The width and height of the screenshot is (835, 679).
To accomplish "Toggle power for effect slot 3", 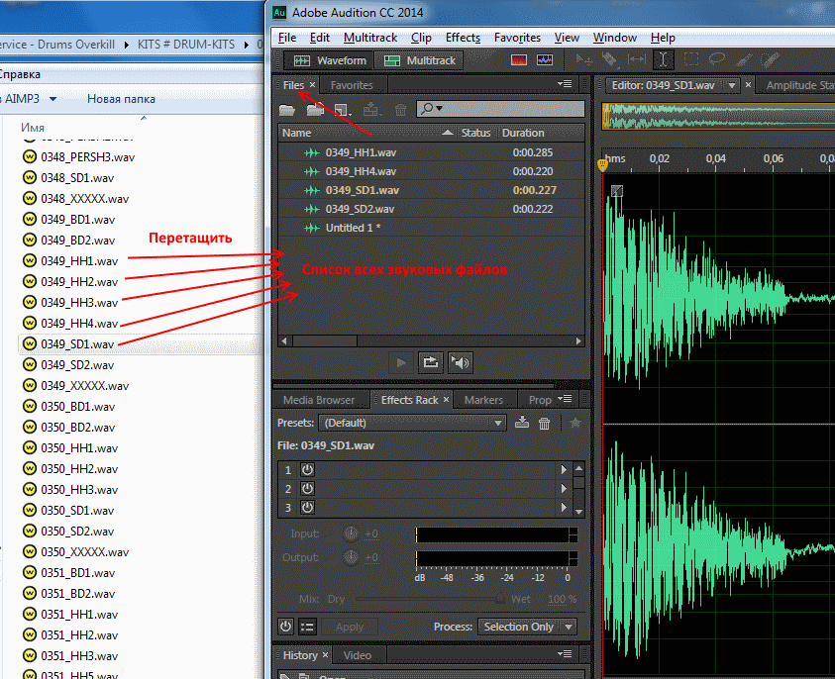I will 307,508.
